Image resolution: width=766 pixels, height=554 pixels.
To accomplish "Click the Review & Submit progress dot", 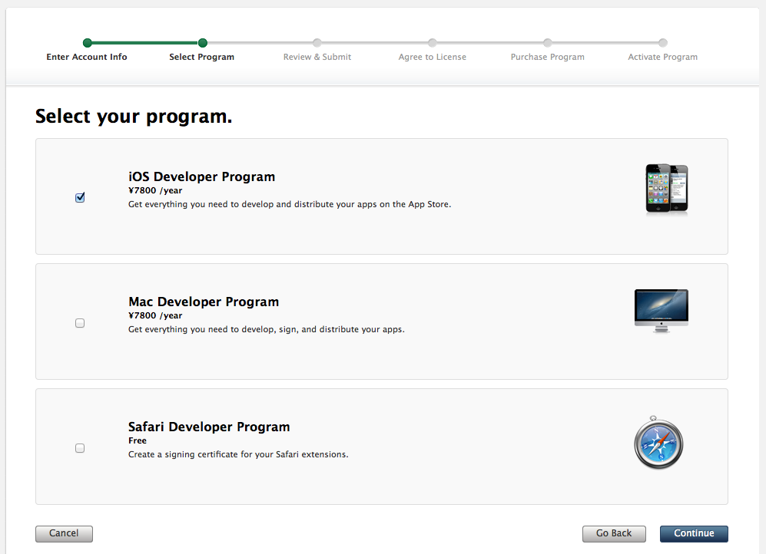I will click(x=317, y=43).
